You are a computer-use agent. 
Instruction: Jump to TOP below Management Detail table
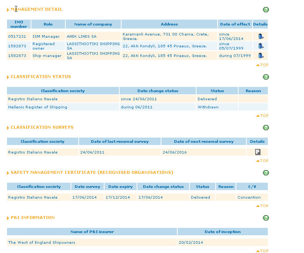coord(262,65)
